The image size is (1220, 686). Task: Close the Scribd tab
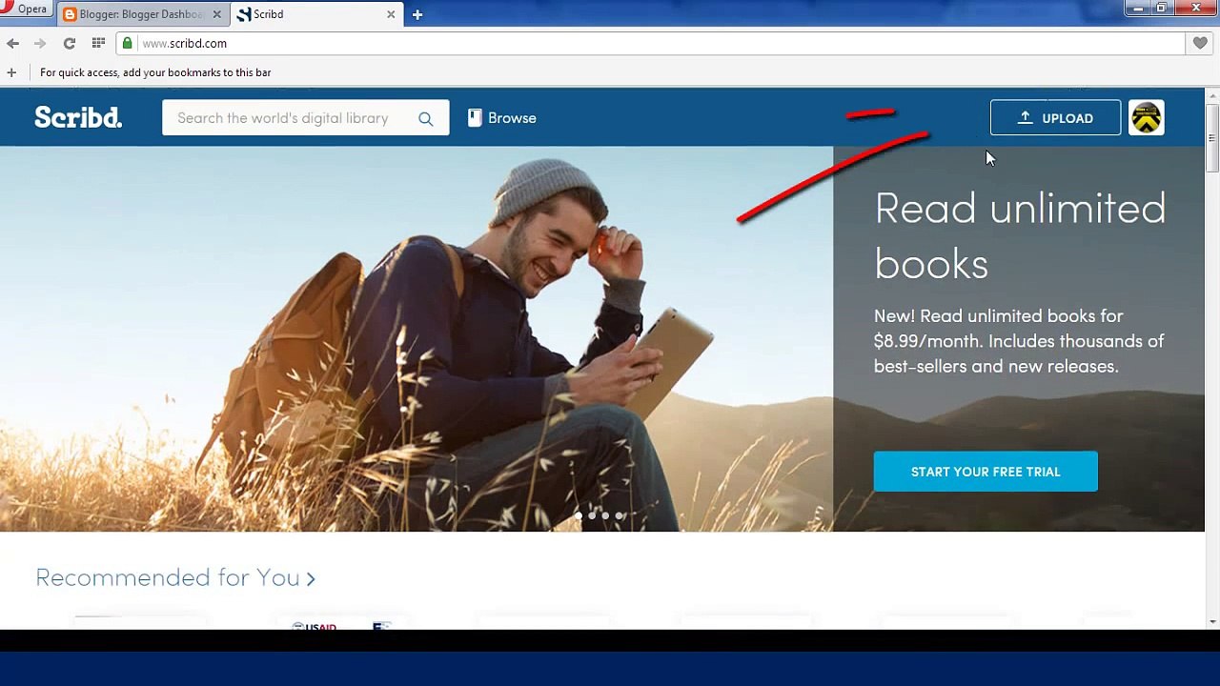click(391, 14)
